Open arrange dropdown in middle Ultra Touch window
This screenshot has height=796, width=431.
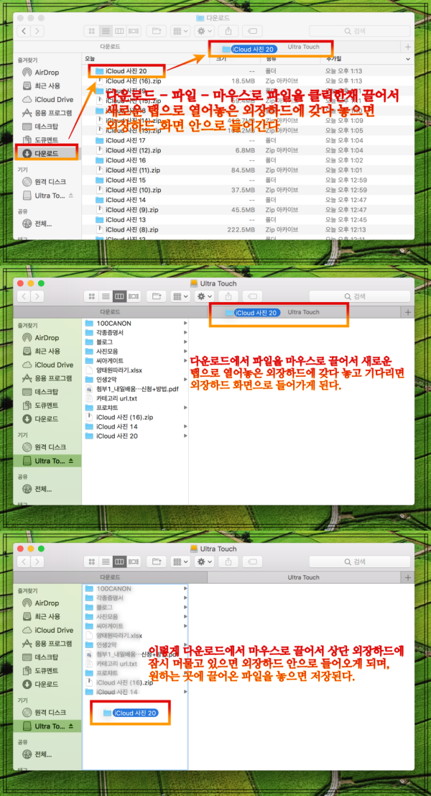(181, 296)
